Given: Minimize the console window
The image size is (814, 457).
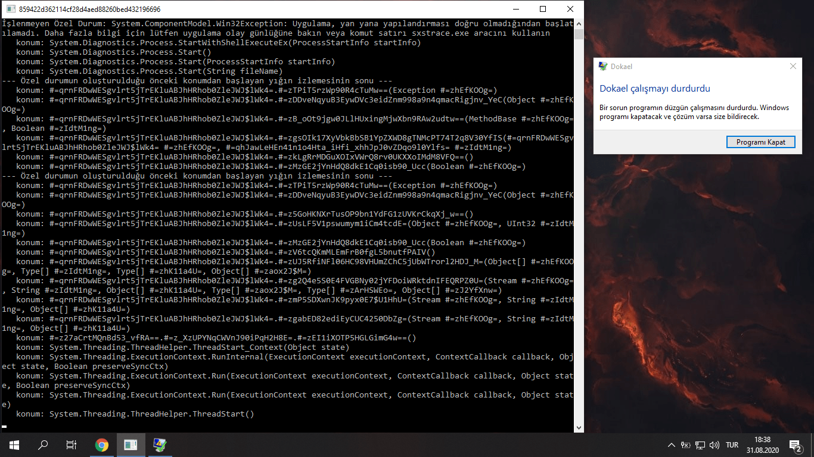Looking at the screenshot, I should pyautogui.click(x=515, y=9).
